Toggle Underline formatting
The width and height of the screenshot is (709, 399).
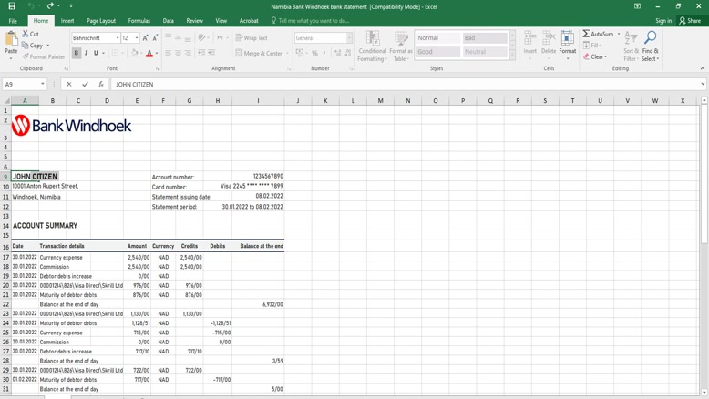tap(97, 54)
